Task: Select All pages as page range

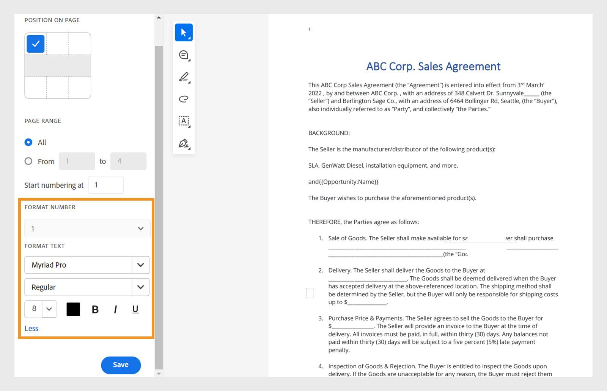Action: click(x=28, y=142)
